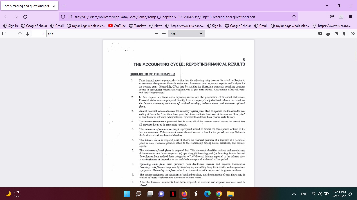Viewport: 357px width, 200px height.
Task: Click the page number input field
Action: tap(39, 34)
